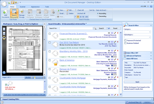Open Our 2010 Tax Return link
Viewport: 154px width, 104px height.
coord(69,43)
